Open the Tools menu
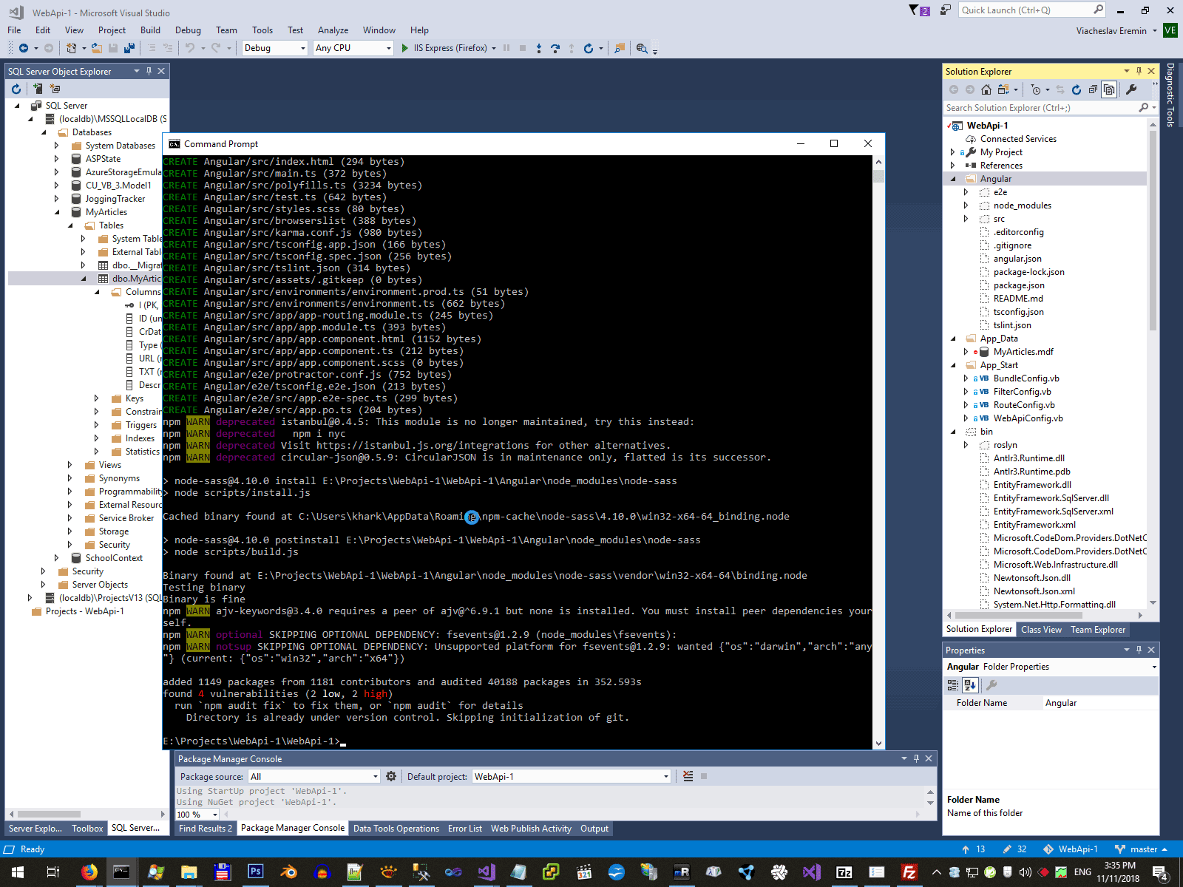 click(262, 30)
